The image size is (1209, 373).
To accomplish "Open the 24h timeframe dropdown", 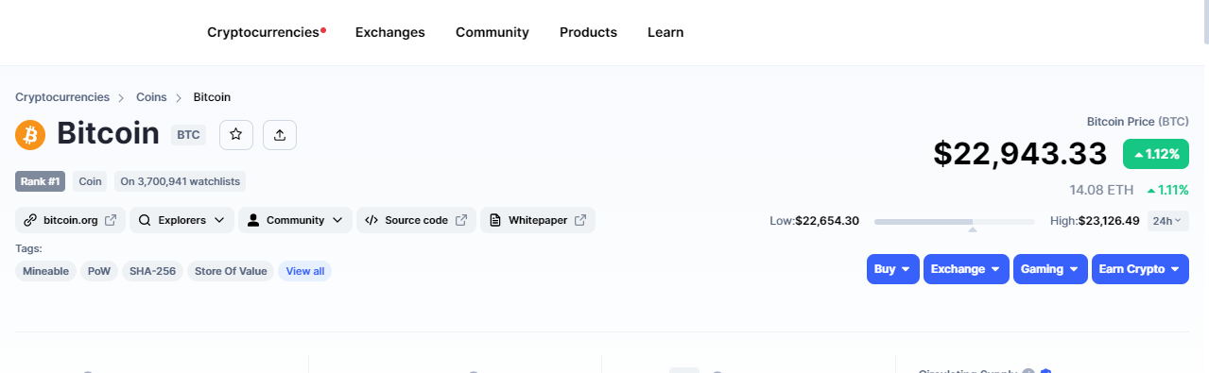I will [1167, 221].
